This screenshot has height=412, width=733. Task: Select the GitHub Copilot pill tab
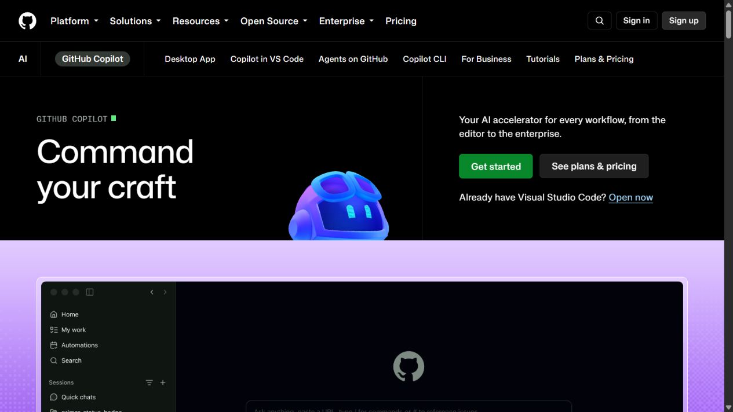[x=93, y=59]
